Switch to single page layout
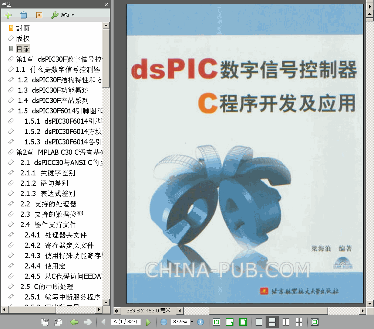This screenshot has height=329, width=374. click(259, 322)
